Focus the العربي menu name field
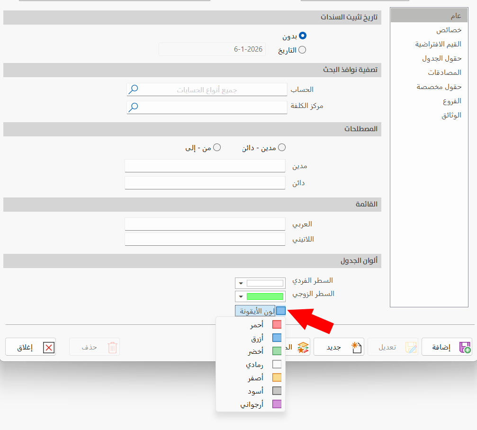 [205, 224]
